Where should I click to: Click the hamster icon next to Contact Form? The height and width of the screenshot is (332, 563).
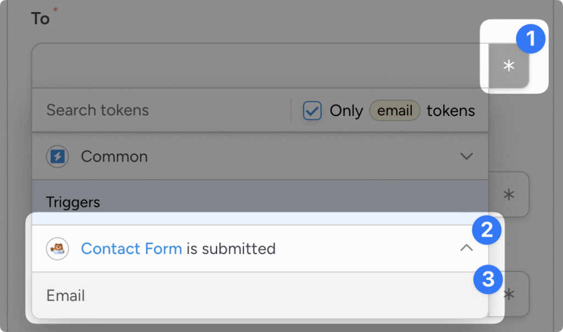pos(58,248)
